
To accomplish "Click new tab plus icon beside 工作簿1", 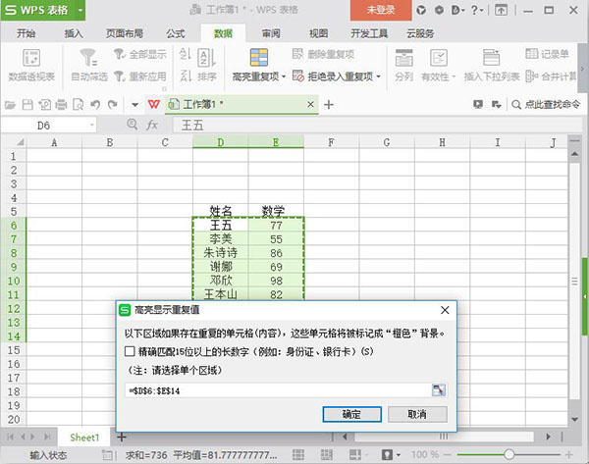I will [x=329, y=103].
